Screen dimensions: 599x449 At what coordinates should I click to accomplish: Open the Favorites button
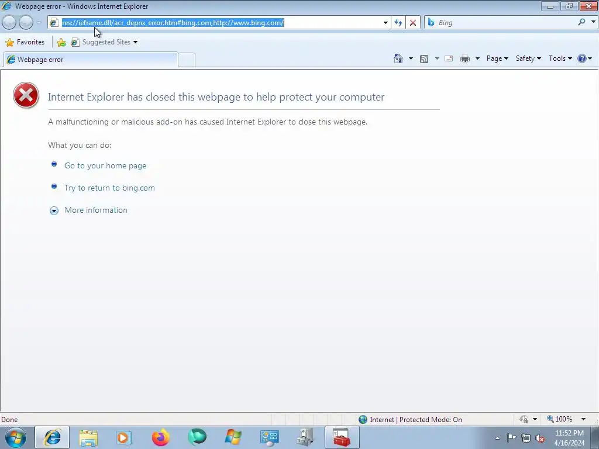(x=25, y=42)
